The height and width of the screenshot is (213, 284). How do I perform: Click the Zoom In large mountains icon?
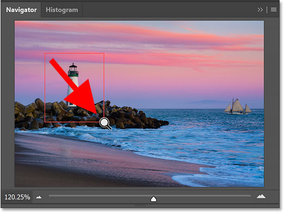(x=261, y=196)
